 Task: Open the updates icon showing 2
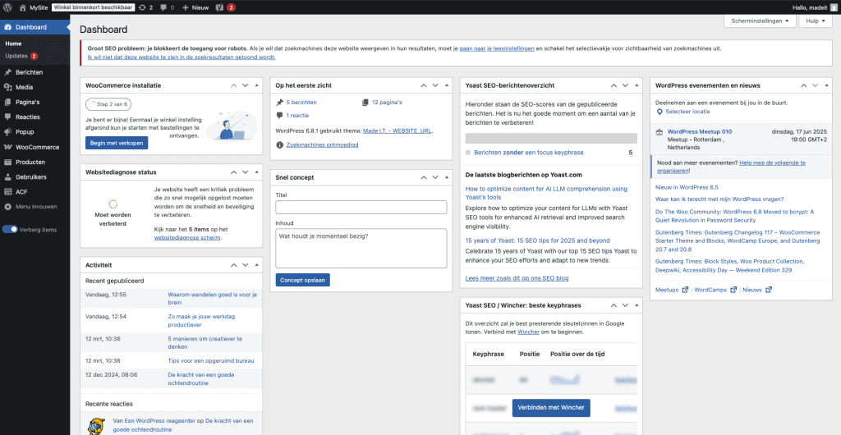[141, 7]
